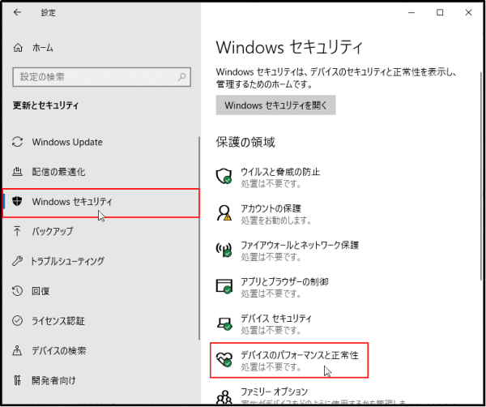
Task: Open ホーム settings page
Action: [42, 48]
